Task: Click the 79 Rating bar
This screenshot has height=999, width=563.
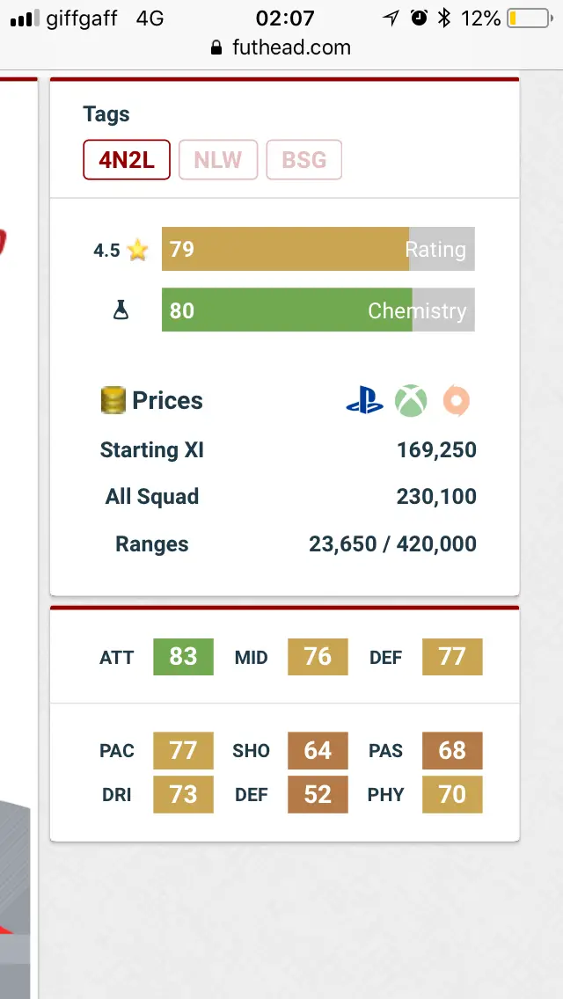Action: pyautogui.click(x=318, y=249)
